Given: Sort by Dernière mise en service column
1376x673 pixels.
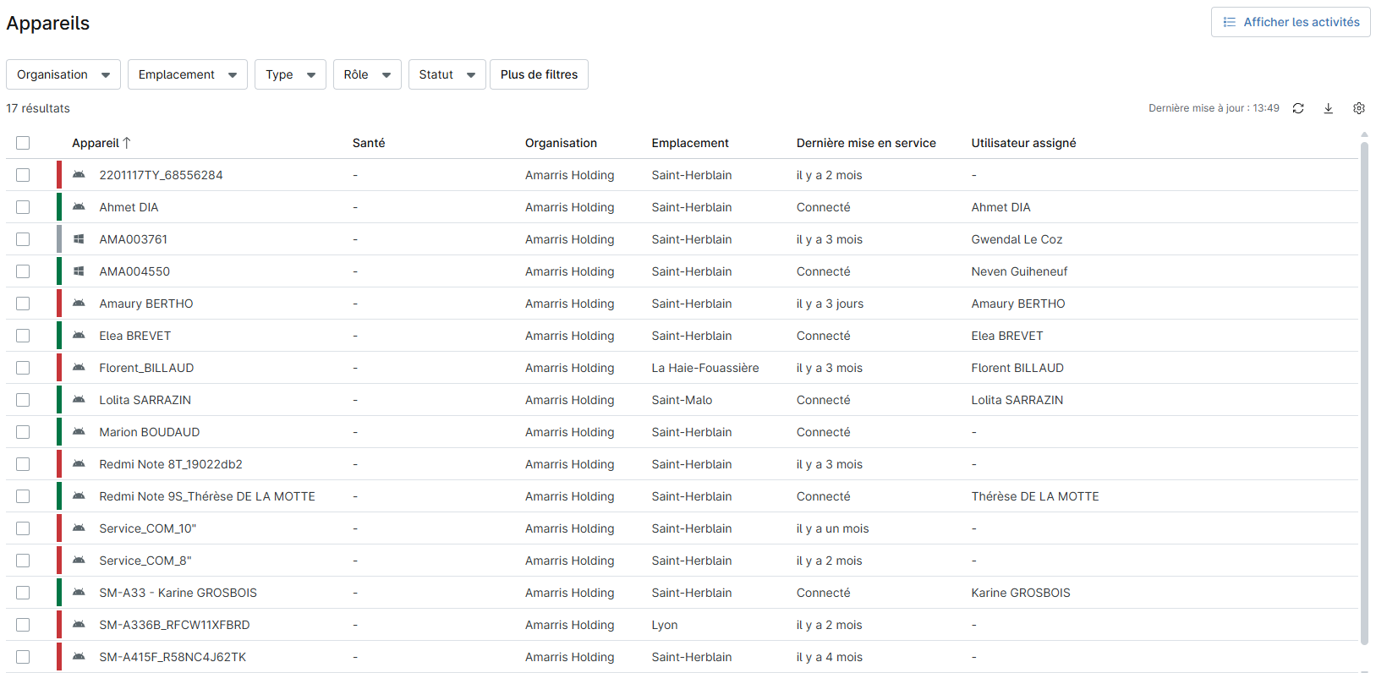Looking at the screenshot, I should (x=865, y=143).
